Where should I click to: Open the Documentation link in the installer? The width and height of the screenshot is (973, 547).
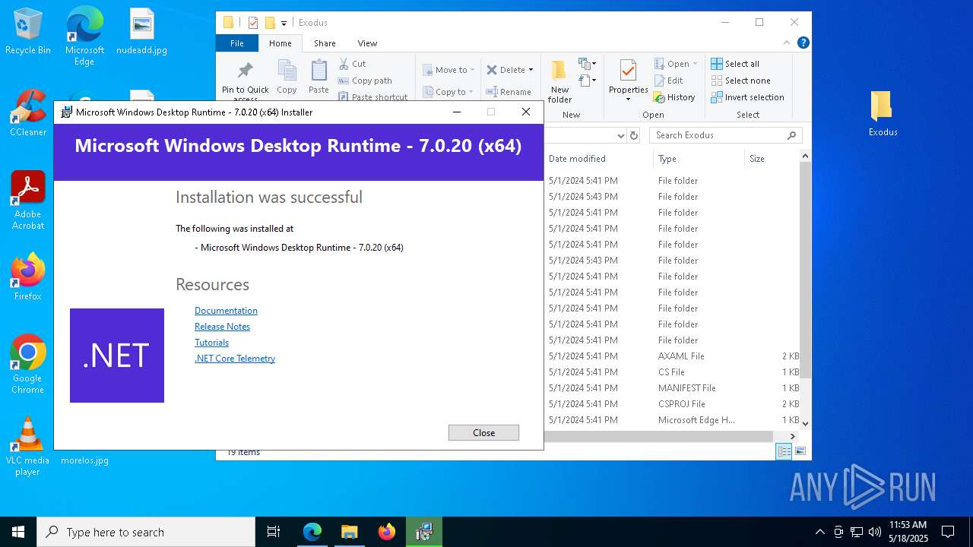point(226,311)
